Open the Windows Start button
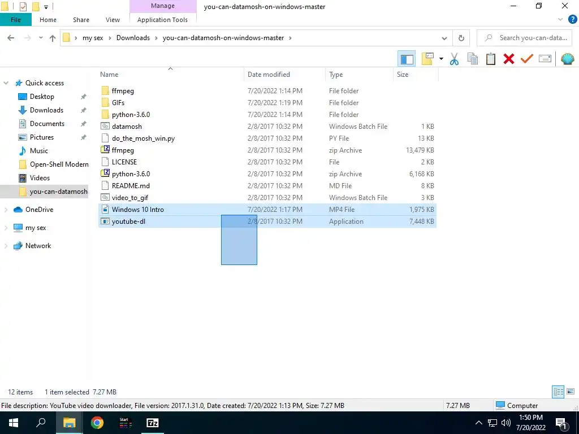Screen dimensions: 579x434 tap(14, 423)
